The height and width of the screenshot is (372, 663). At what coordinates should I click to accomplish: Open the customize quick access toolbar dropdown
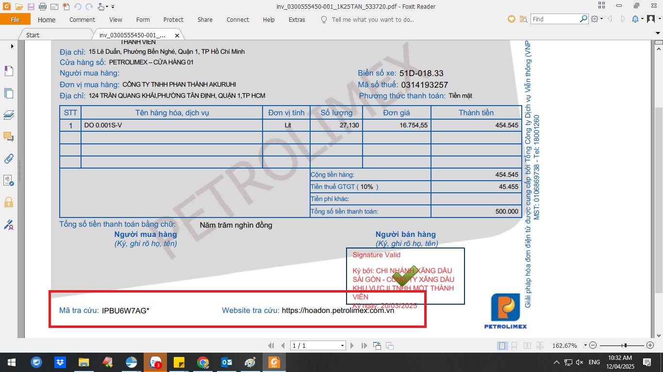point(113,7)
